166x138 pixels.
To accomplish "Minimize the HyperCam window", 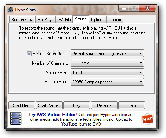I will click(123, 8).
